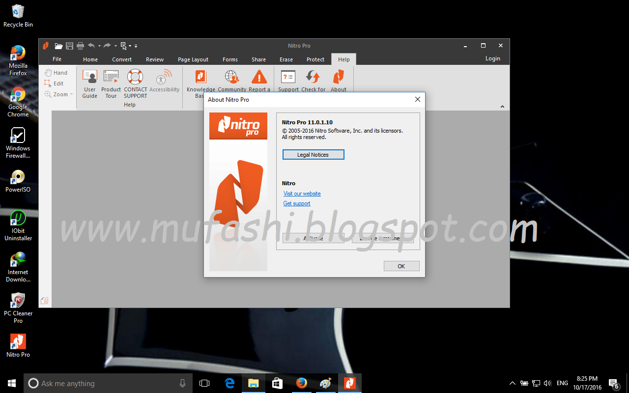This screenshot has height=393, width=629.
Task: Click the Support Tools icon
Action: pos(288,77)
